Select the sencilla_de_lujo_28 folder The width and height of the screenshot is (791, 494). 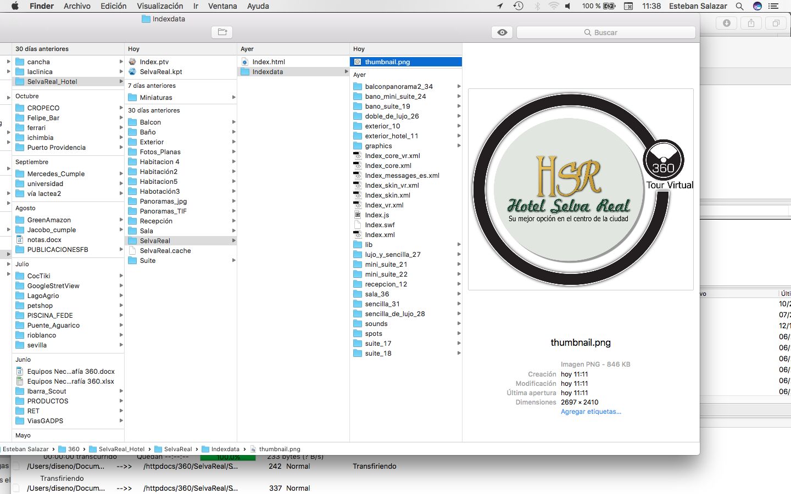[x=405, y=314]
